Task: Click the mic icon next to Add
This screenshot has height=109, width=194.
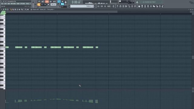Action: point(113,6)
